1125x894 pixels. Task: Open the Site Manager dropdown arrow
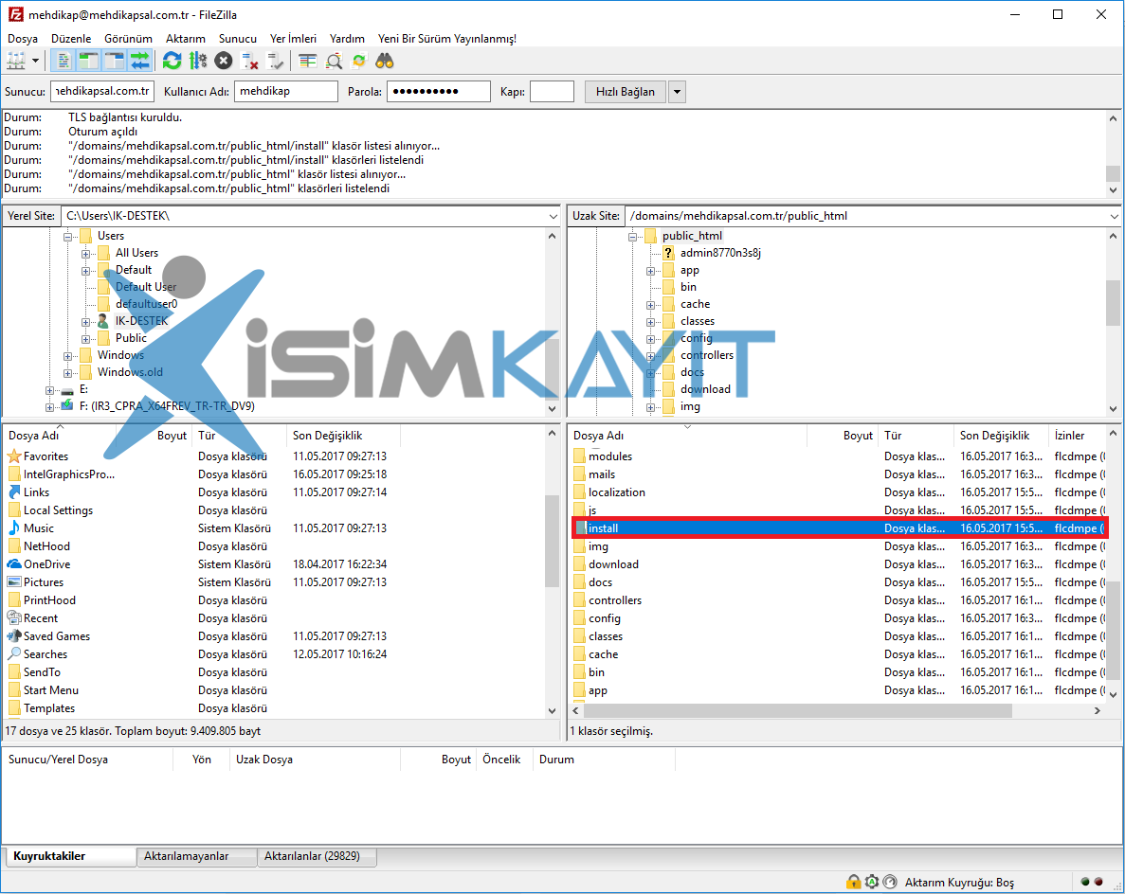click(x=35, y=61)
